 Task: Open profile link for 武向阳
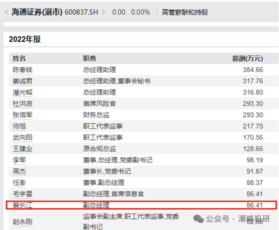(23, 138)
